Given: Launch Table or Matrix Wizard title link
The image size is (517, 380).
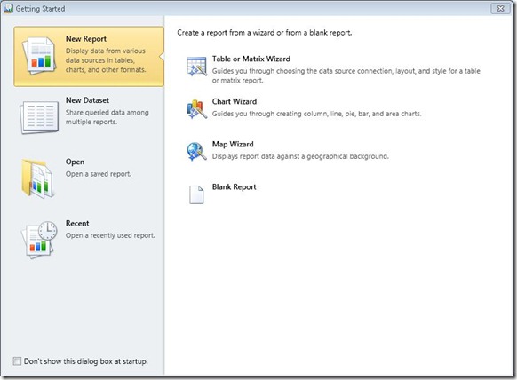Looking at the screenshot, I should tap(251, 59).
